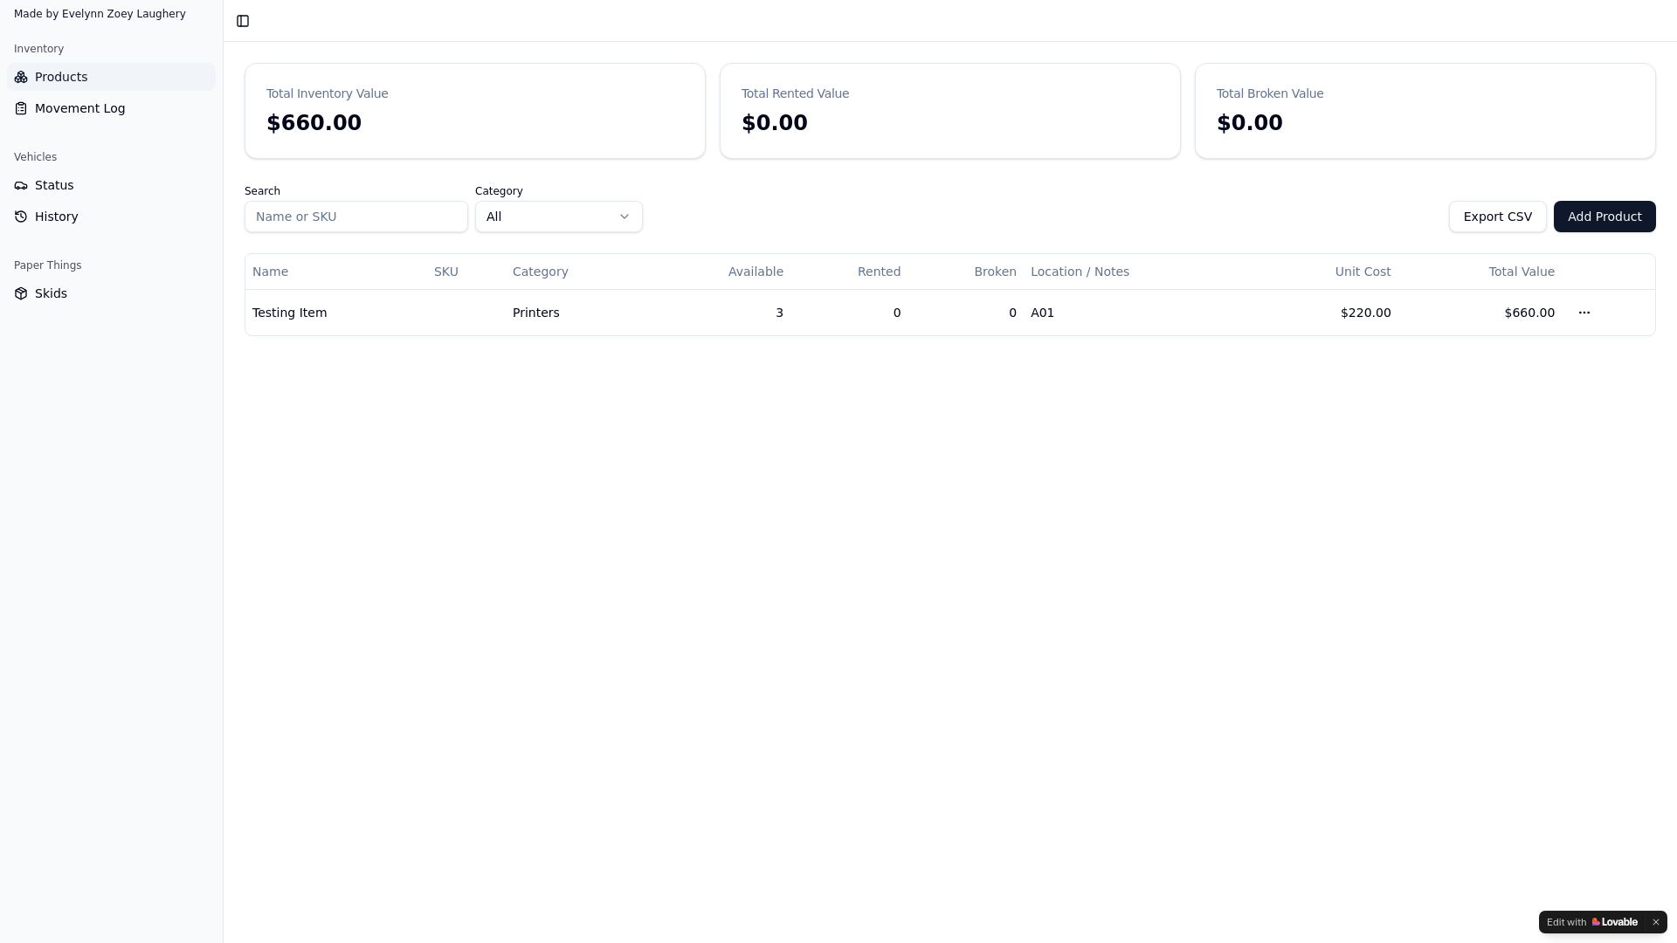Screen dimensions: 1677x943
Task: Open row actions menu for Testing Item
Action: (x=1584, y=313)
